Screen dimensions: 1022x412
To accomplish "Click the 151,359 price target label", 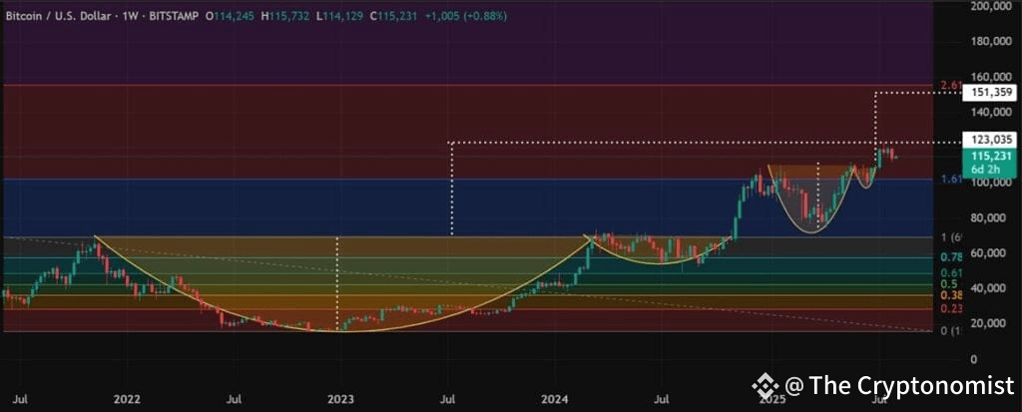I will point(989,93).
